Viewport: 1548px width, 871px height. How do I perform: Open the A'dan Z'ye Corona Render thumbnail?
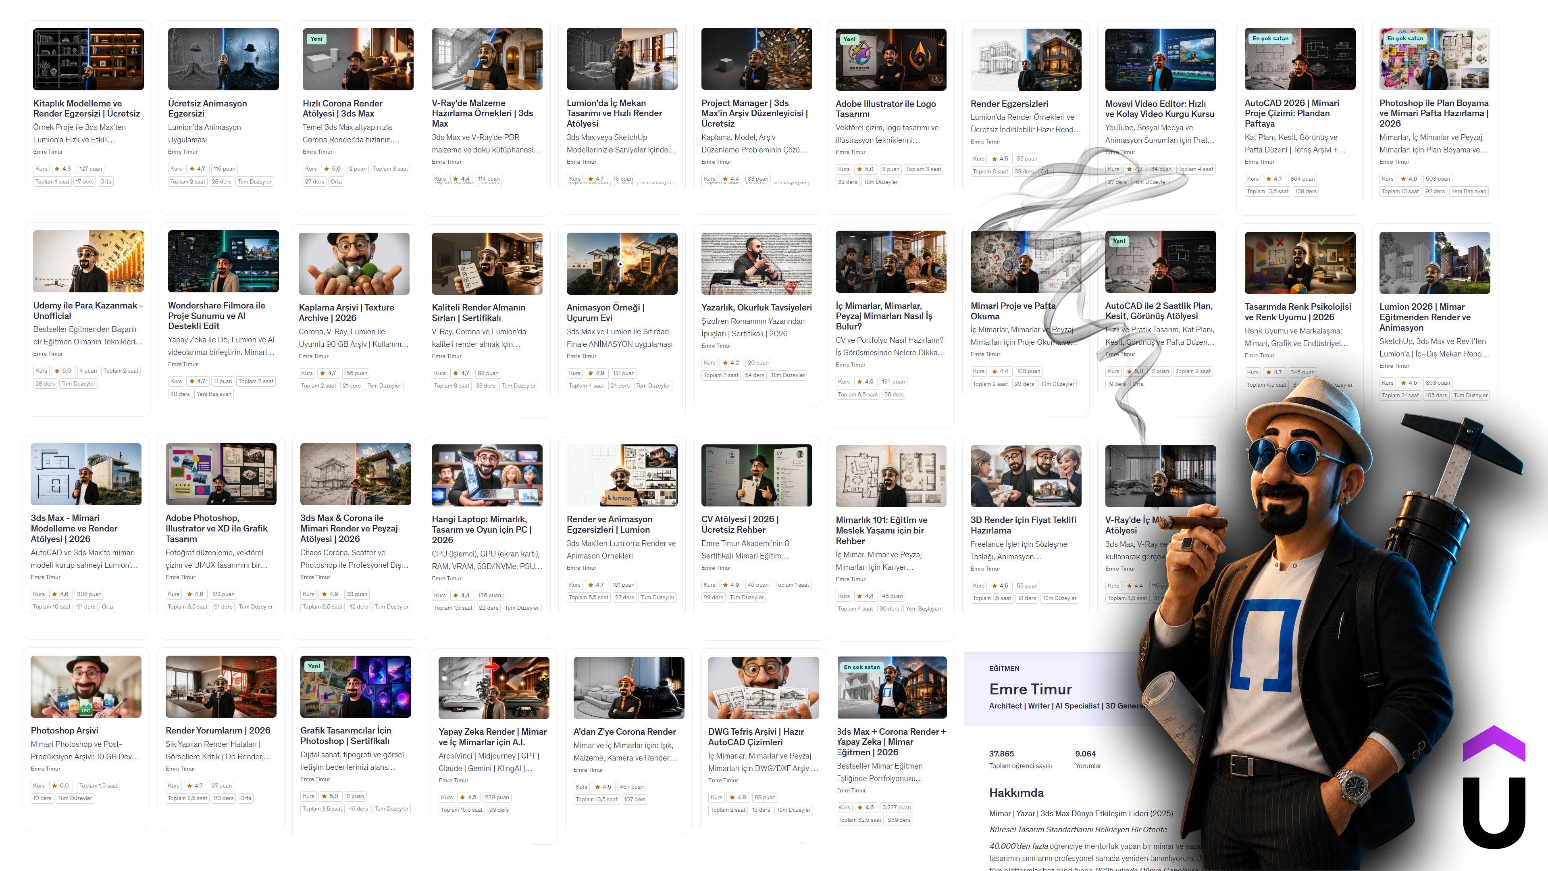pos(629,688)
